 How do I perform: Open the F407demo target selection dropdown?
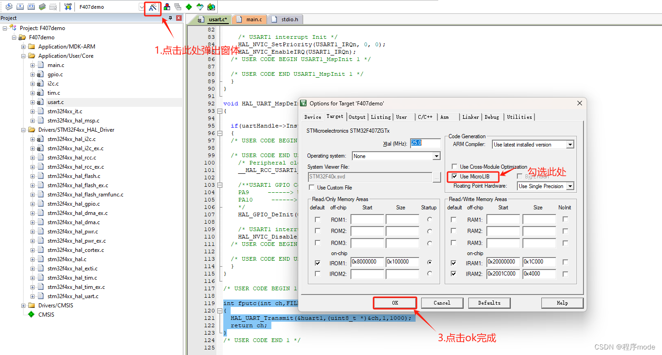pos(141,7)
